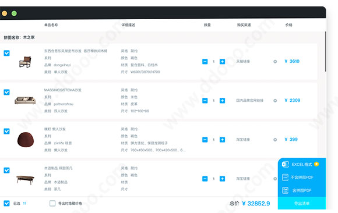Click the price column header
The height and width of the screenshot is (213, 338).
pyautogui.click(x=289, y=25)
